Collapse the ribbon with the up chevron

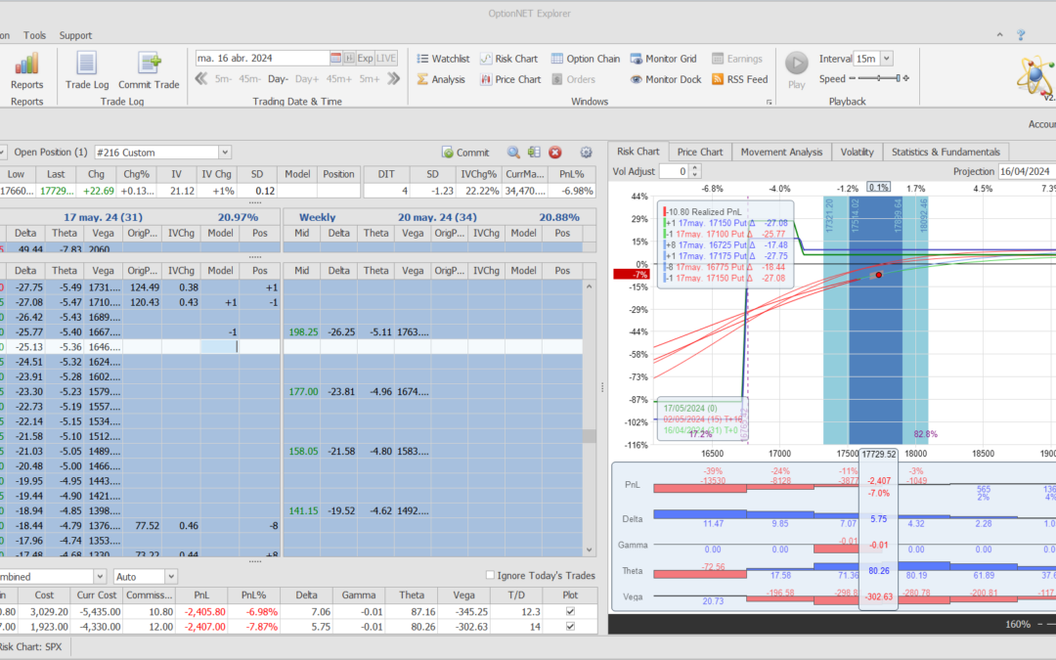999,35
